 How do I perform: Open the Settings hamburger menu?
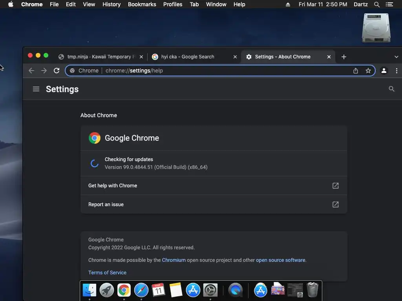coord(36,89)
